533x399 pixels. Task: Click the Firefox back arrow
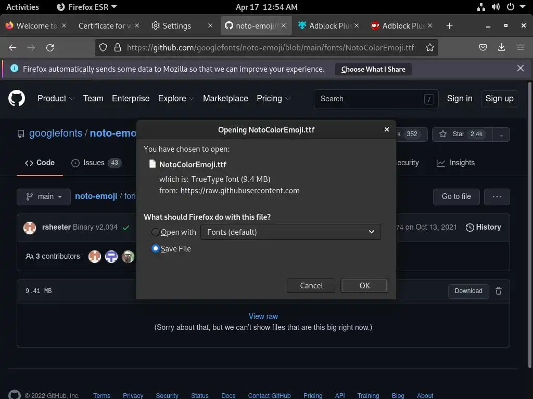pos(12,47)
